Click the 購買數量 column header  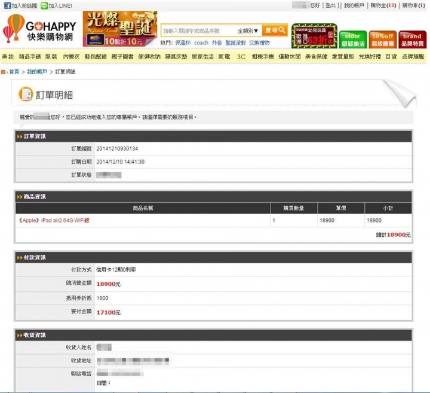coord(294,208)
